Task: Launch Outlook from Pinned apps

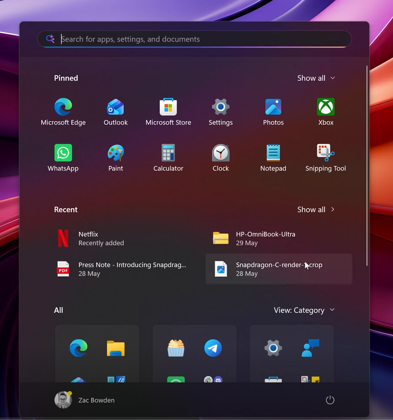Action: [x=116, y=112]
